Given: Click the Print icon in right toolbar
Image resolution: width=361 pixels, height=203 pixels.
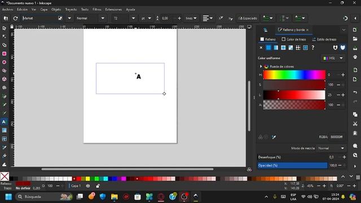Looking at the screenshot, I should (355, 57).
